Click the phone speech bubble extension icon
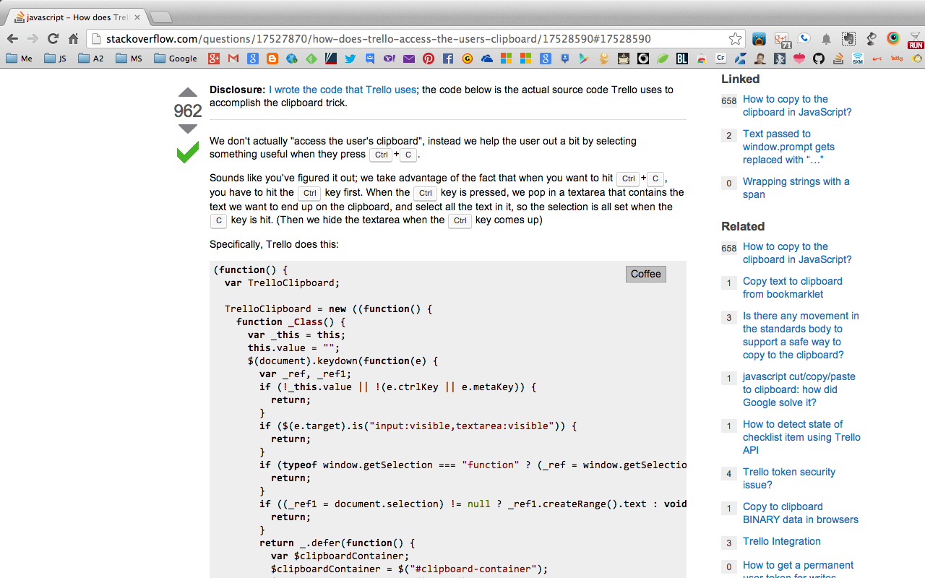The image size is (925, 578). tap(804, 39)
